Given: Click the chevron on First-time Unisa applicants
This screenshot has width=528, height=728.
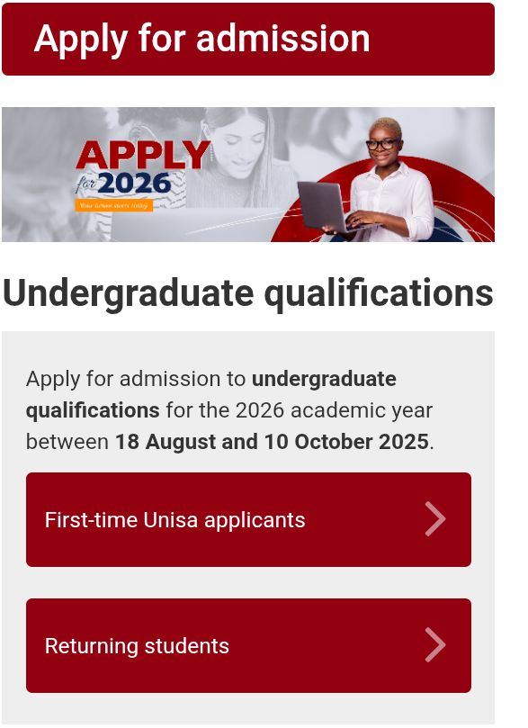Looking at the screenshot, I should coord(435,519).
